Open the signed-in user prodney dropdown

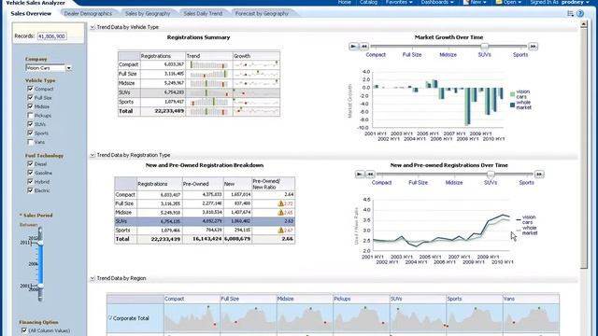point(576,2)
